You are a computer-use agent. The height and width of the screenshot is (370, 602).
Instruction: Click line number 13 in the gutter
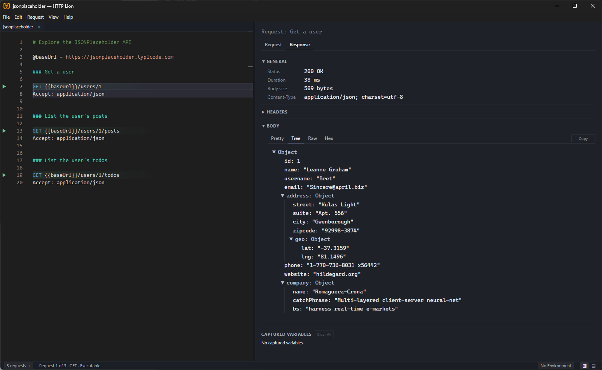[x=19, y=131]
